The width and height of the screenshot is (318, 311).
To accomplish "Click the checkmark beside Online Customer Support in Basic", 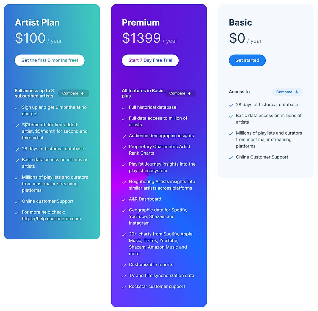I will click(x=231, y=158).
